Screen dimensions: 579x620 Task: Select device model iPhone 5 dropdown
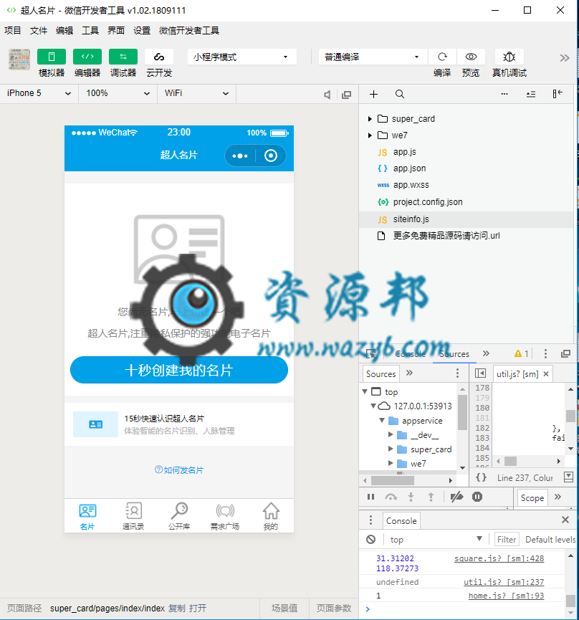coord(39,93)
